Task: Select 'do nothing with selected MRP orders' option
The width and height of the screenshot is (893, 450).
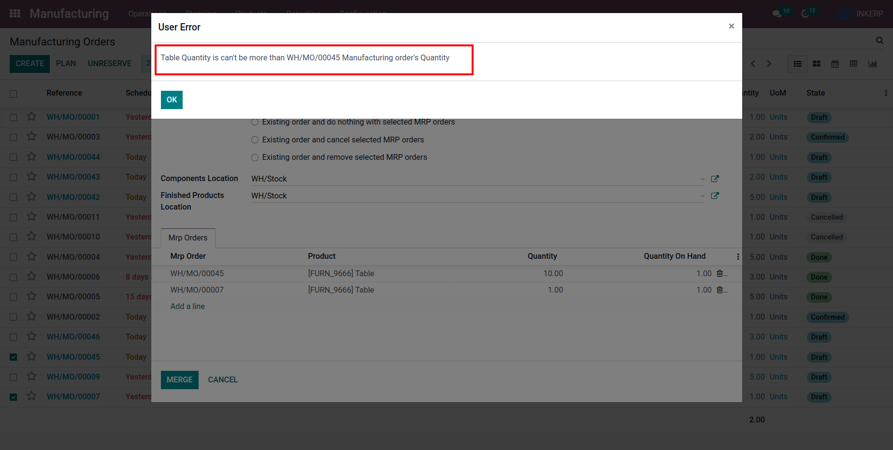Action: (x=255, y=122)
